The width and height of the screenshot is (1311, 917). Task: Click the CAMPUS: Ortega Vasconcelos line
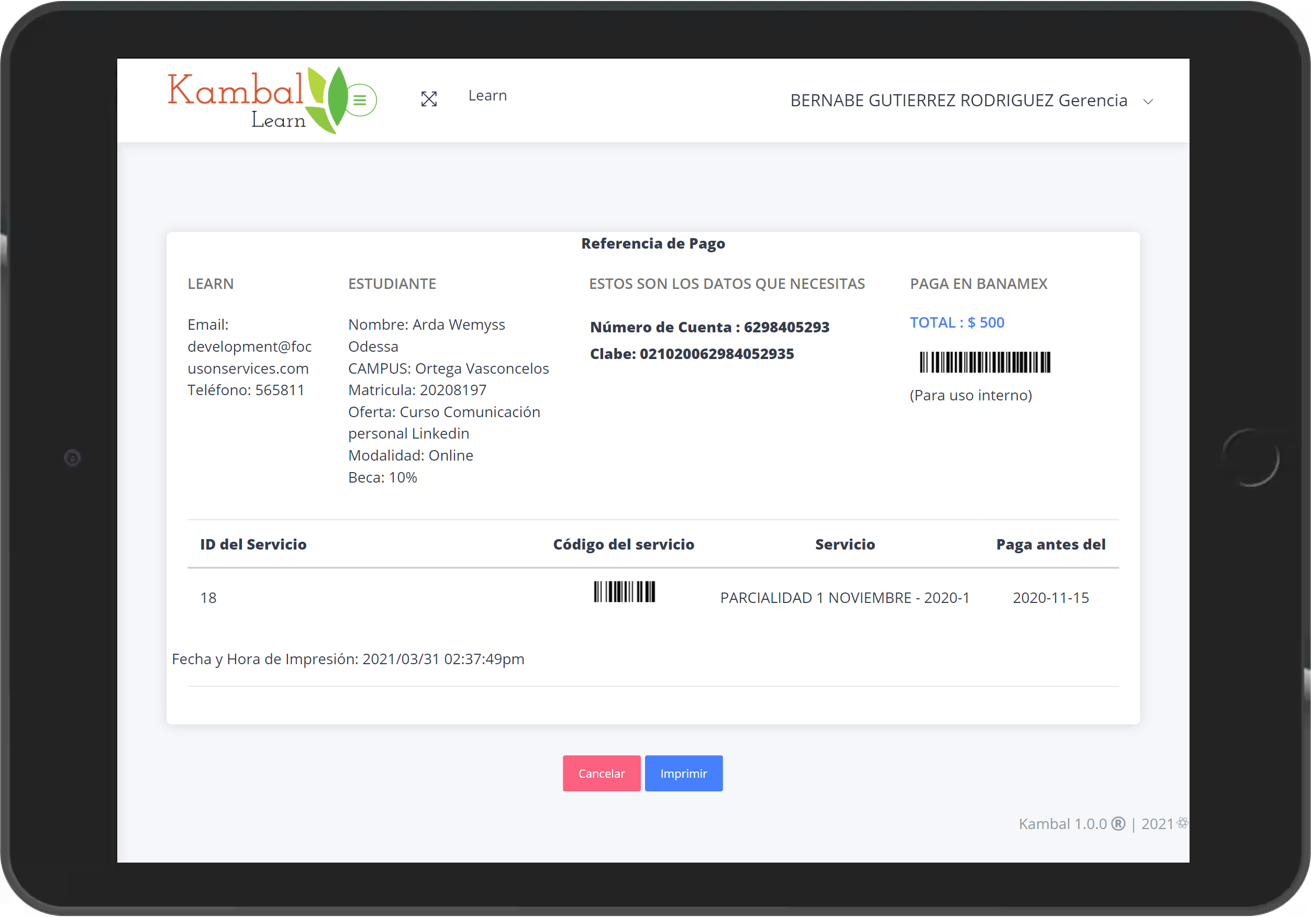tap(448, 368)
